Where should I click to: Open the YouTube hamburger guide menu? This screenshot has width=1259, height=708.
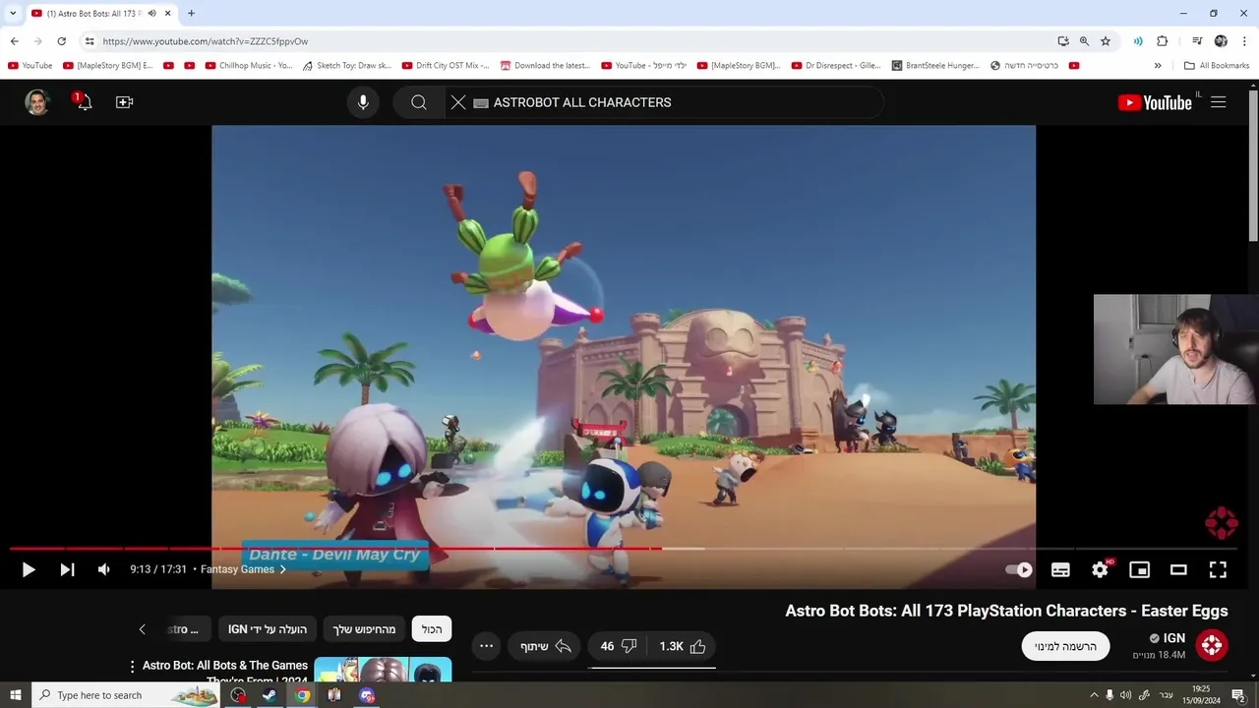point(1218,102)
